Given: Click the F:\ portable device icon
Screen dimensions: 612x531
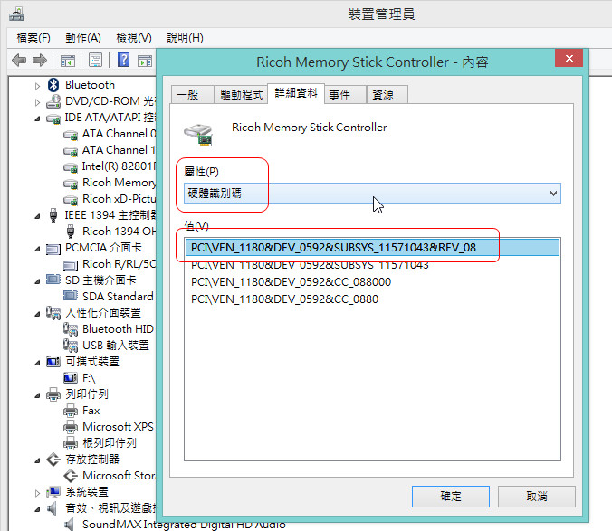Looking at the screenshot, I should pyautogui.click(x=71, y=378).
